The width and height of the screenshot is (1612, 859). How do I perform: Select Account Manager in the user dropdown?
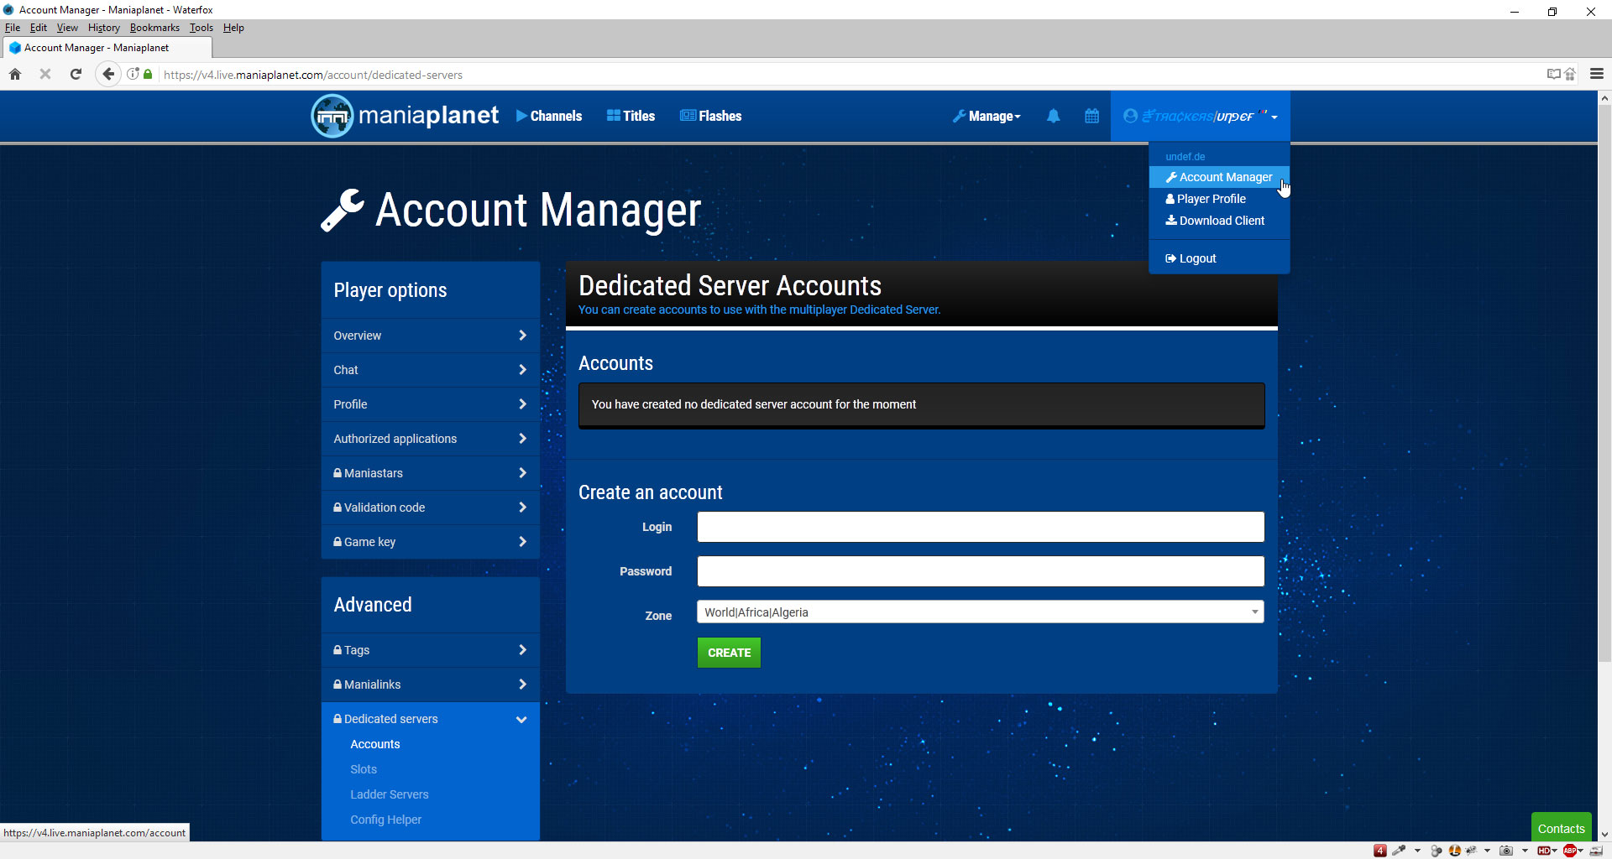point(1219,177)
